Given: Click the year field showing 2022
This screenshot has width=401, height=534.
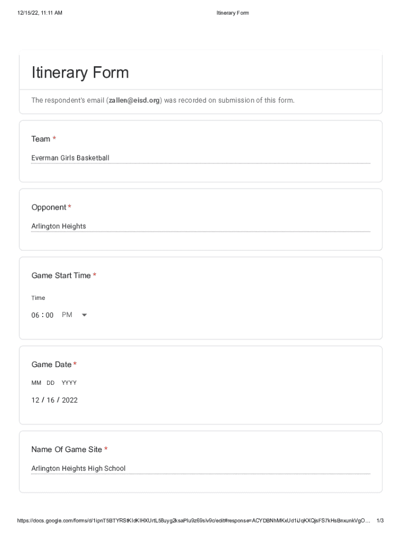Looking at the screenshot, I should click(x=70, y=400).
